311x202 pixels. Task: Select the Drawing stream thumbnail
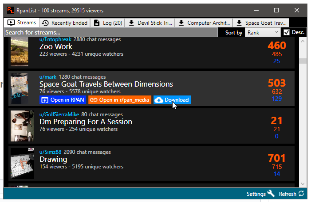[22, 164]
